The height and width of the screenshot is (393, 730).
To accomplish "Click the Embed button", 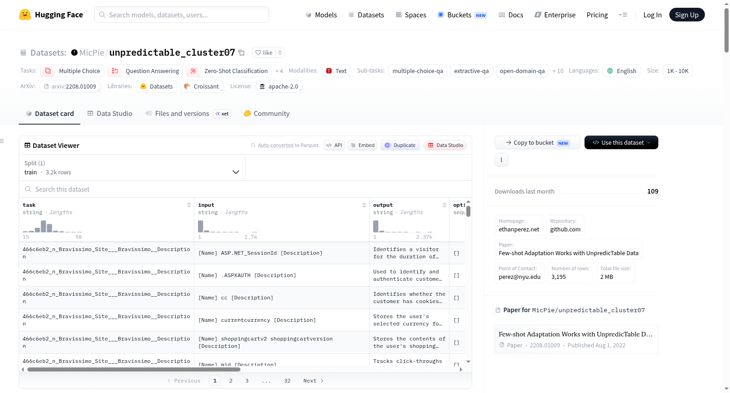I will pos(362,145).
